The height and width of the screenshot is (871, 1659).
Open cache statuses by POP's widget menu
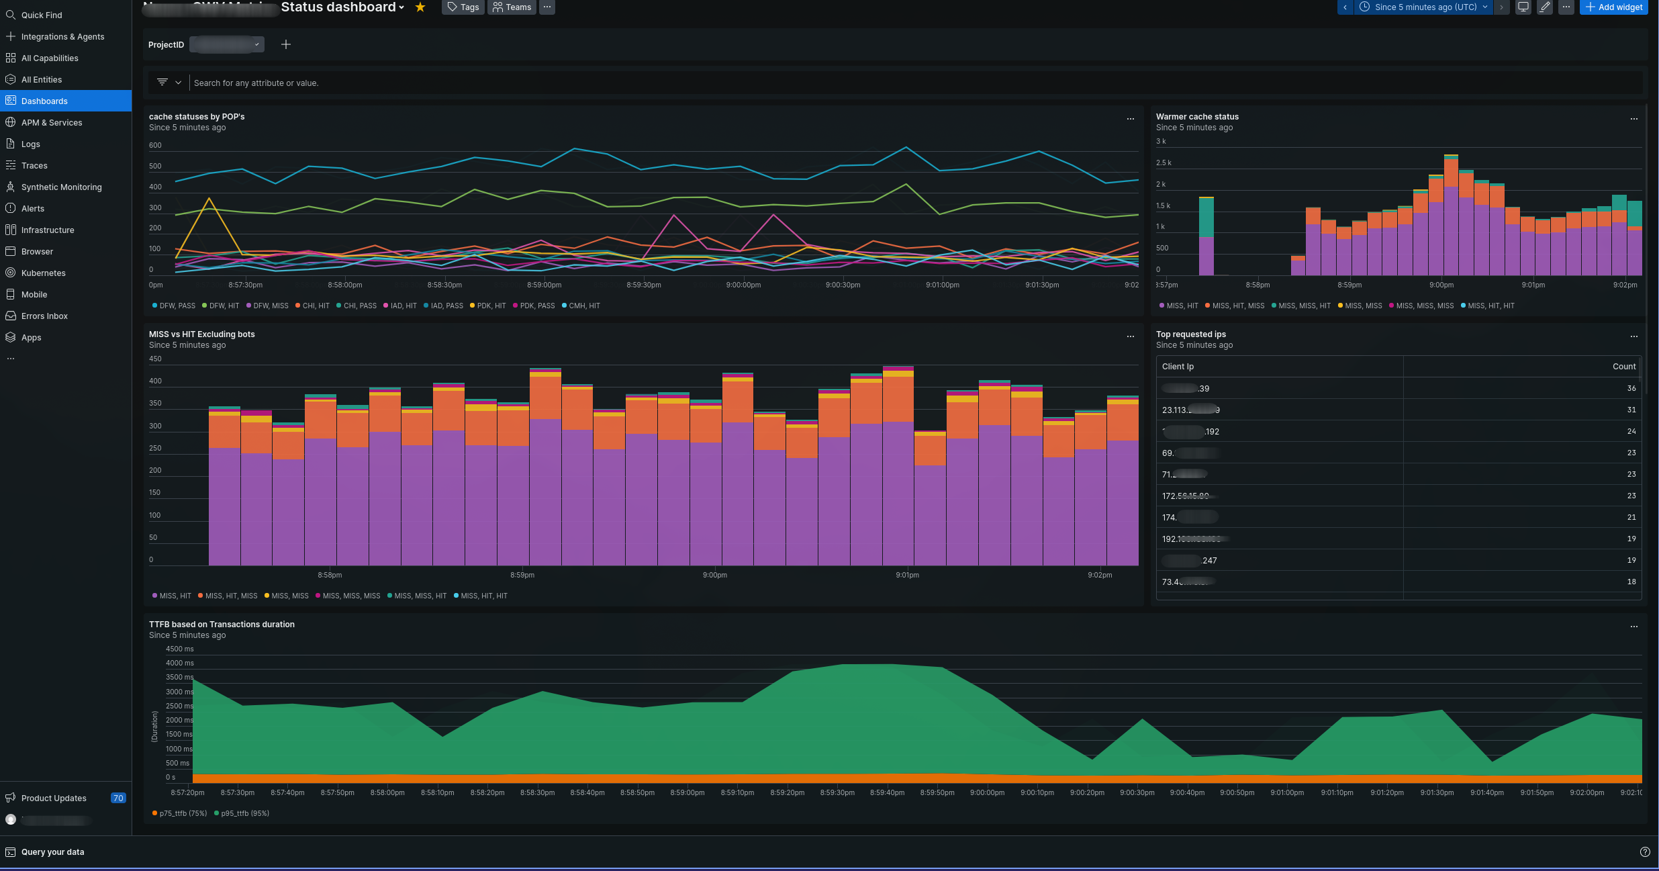[x=1130, y=118]
